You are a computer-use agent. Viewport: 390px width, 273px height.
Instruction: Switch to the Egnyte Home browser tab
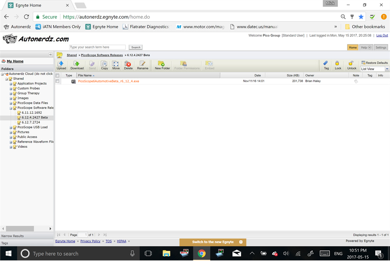(37, 5)
